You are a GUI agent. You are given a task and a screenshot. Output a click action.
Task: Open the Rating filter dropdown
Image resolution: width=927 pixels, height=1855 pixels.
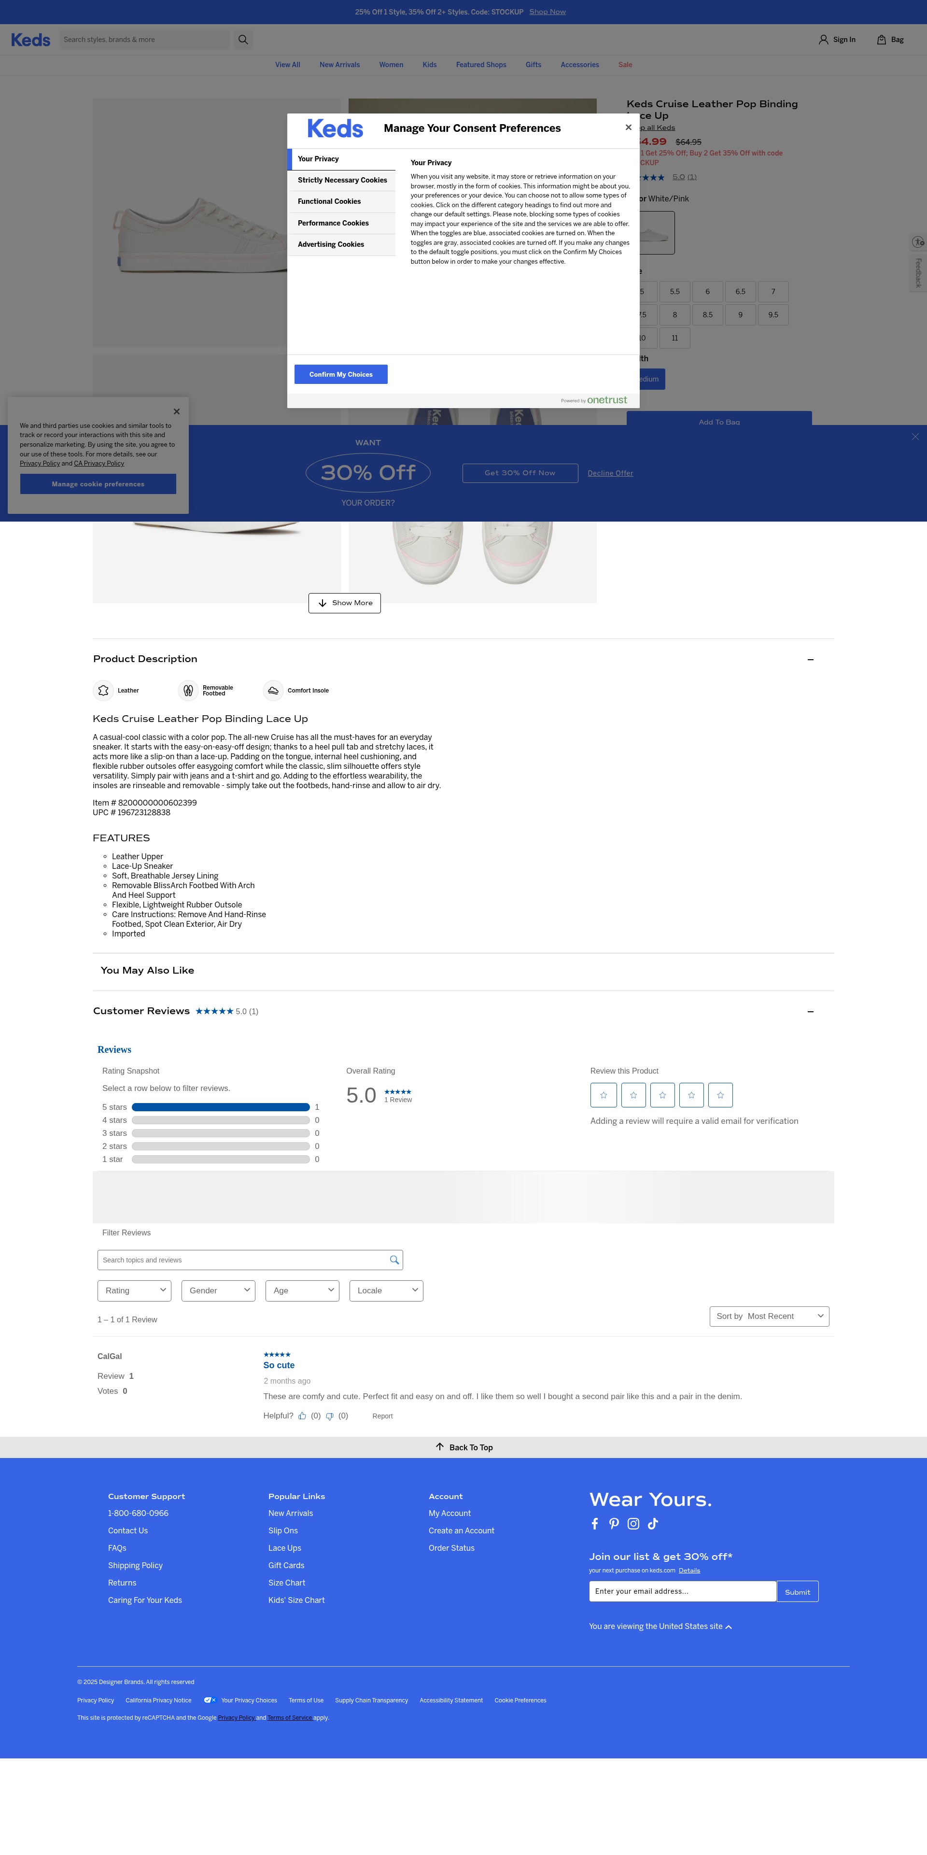click(135, 1290)
